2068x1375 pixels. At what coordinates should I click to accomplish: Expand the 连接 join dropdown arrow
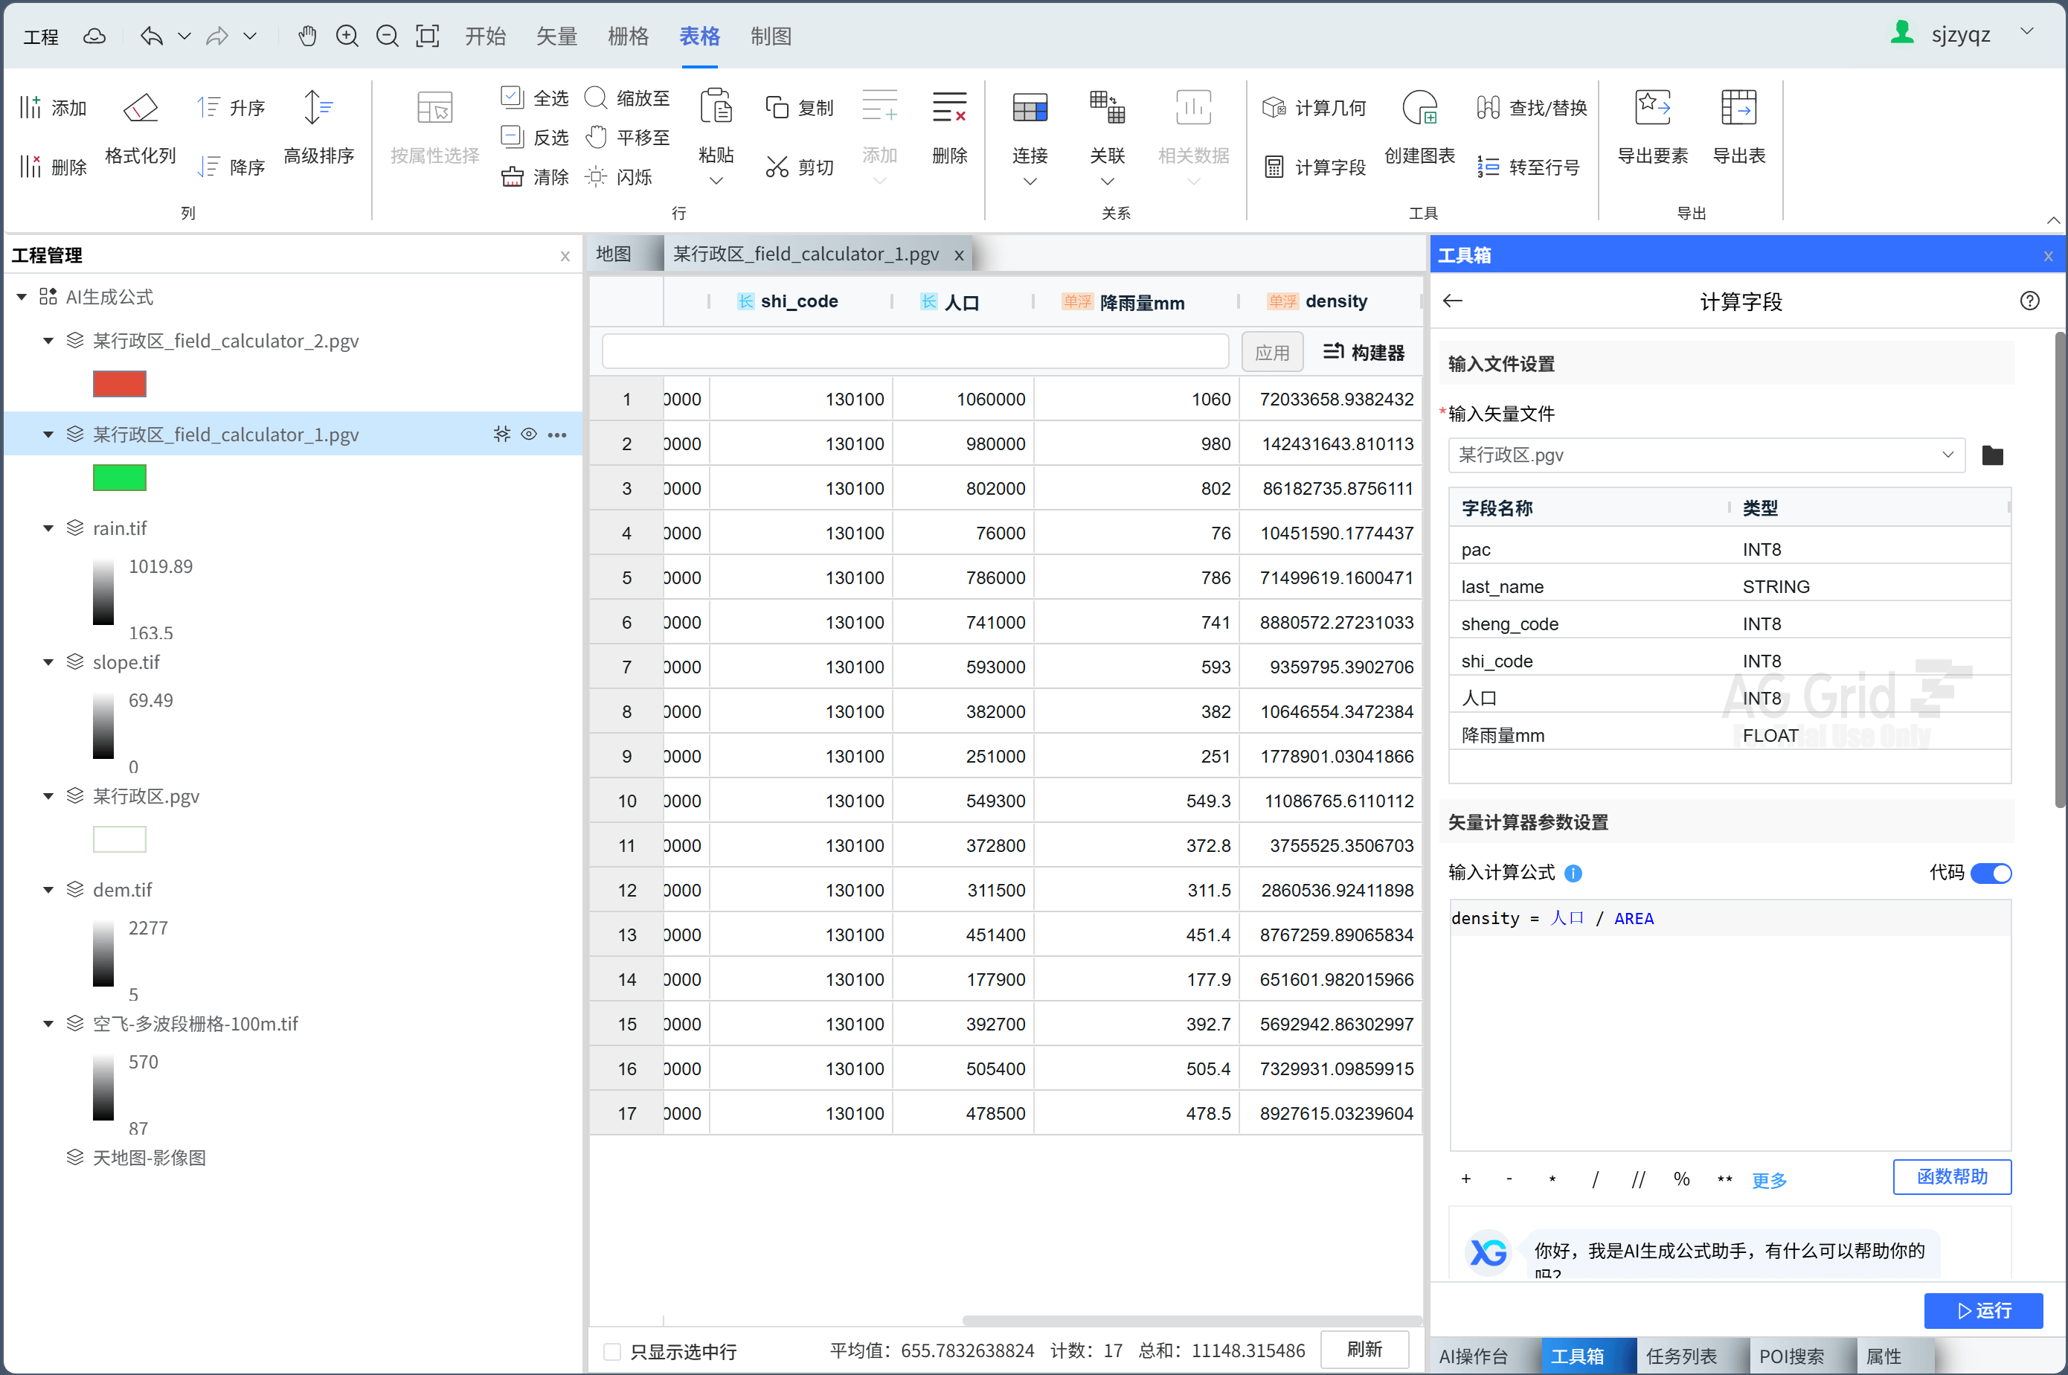(x=1030, y=182)
